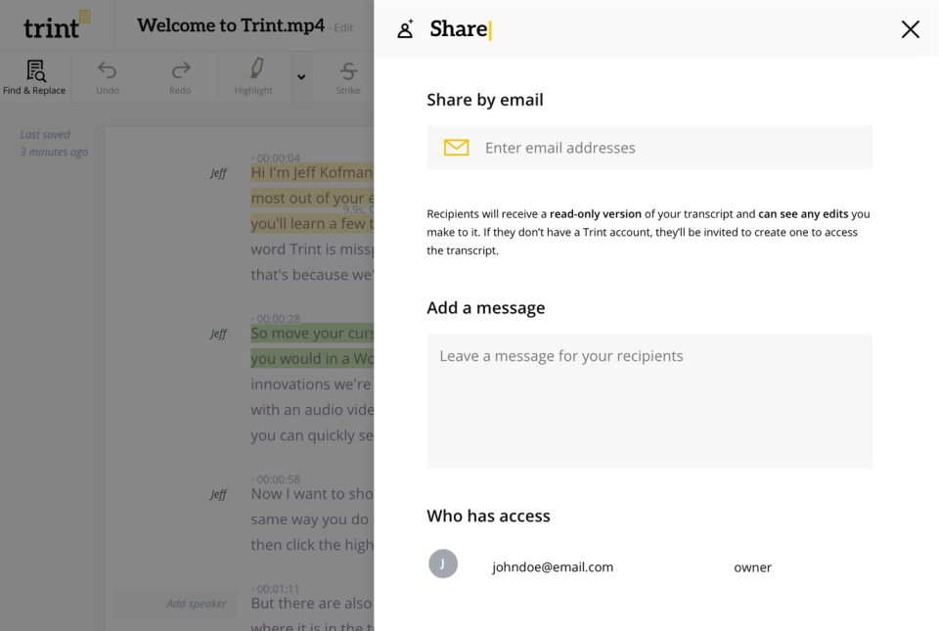Screen dimensions: 939x631
Task: Click the 00:00:28 timestamp marker
Action: coord(276,319)
